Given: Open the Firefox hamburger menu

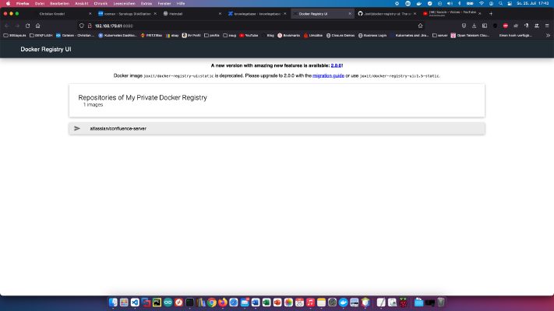Looking at the screenshot, I should click(x=547, y=26).
